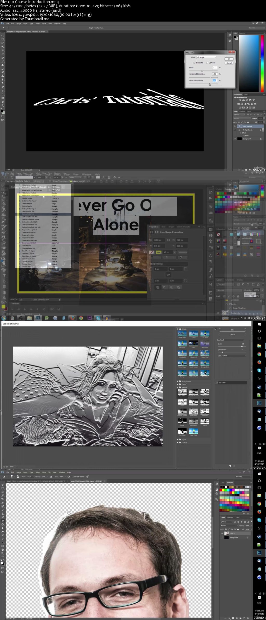Click Cancel in the Bas Relief filter gallery

point(232,335)
